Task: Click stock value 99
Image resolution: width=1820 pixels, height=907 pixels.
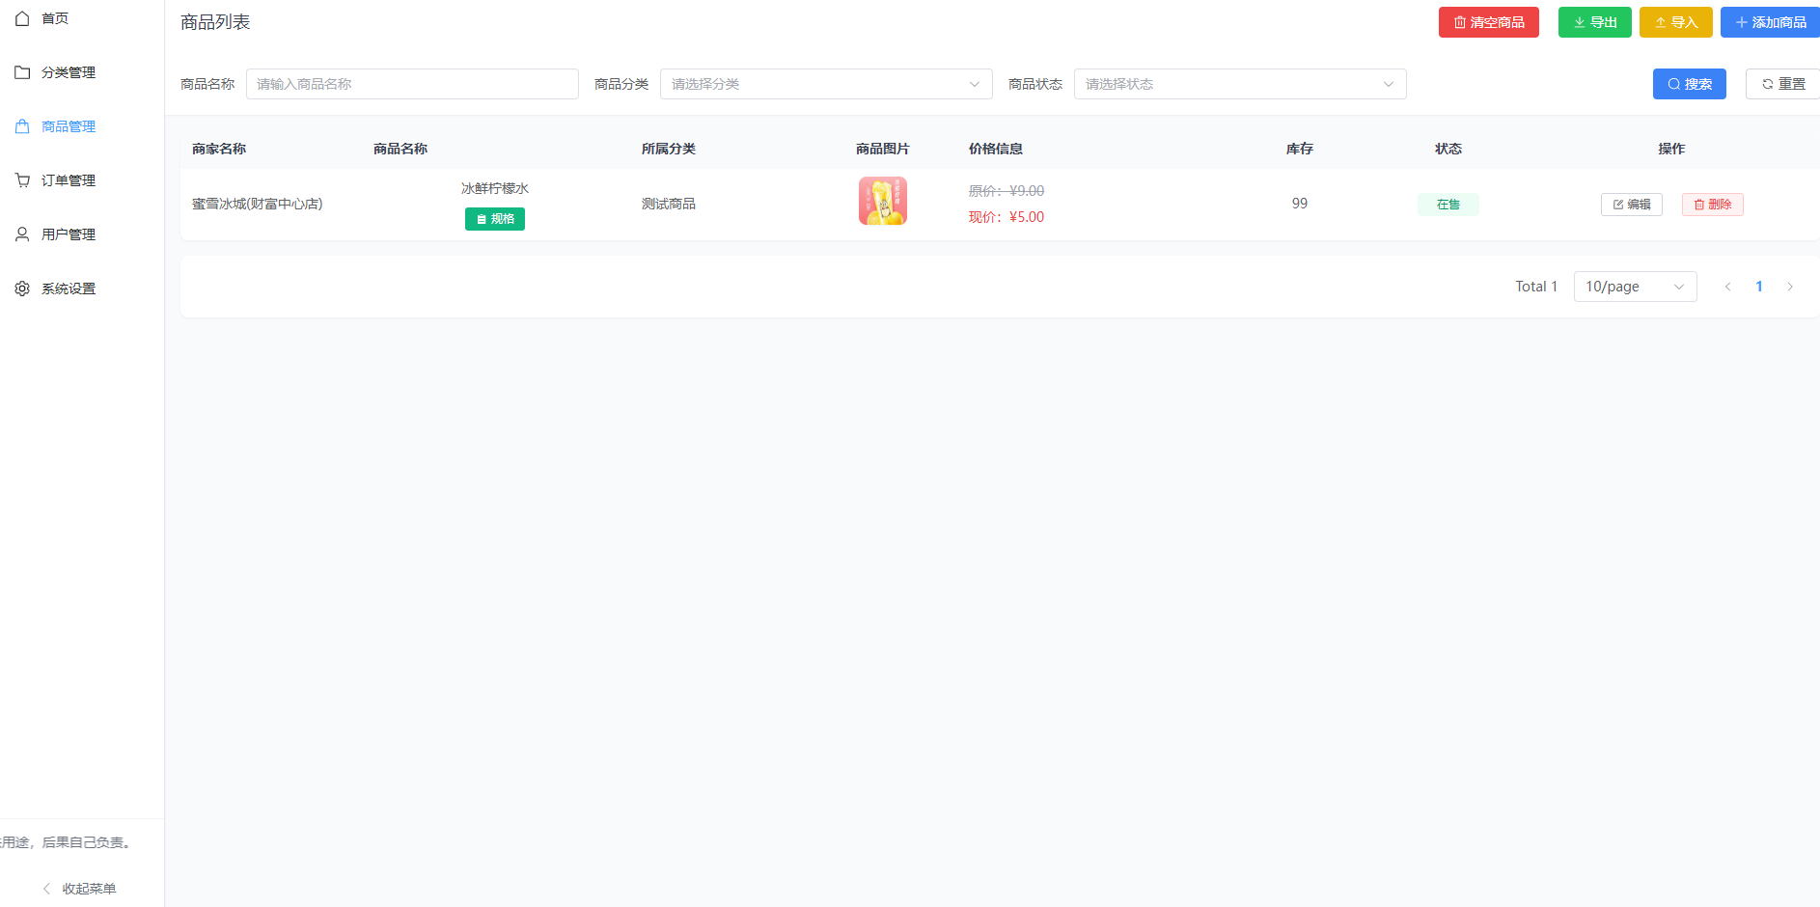Action: [x=1300, y=204]
